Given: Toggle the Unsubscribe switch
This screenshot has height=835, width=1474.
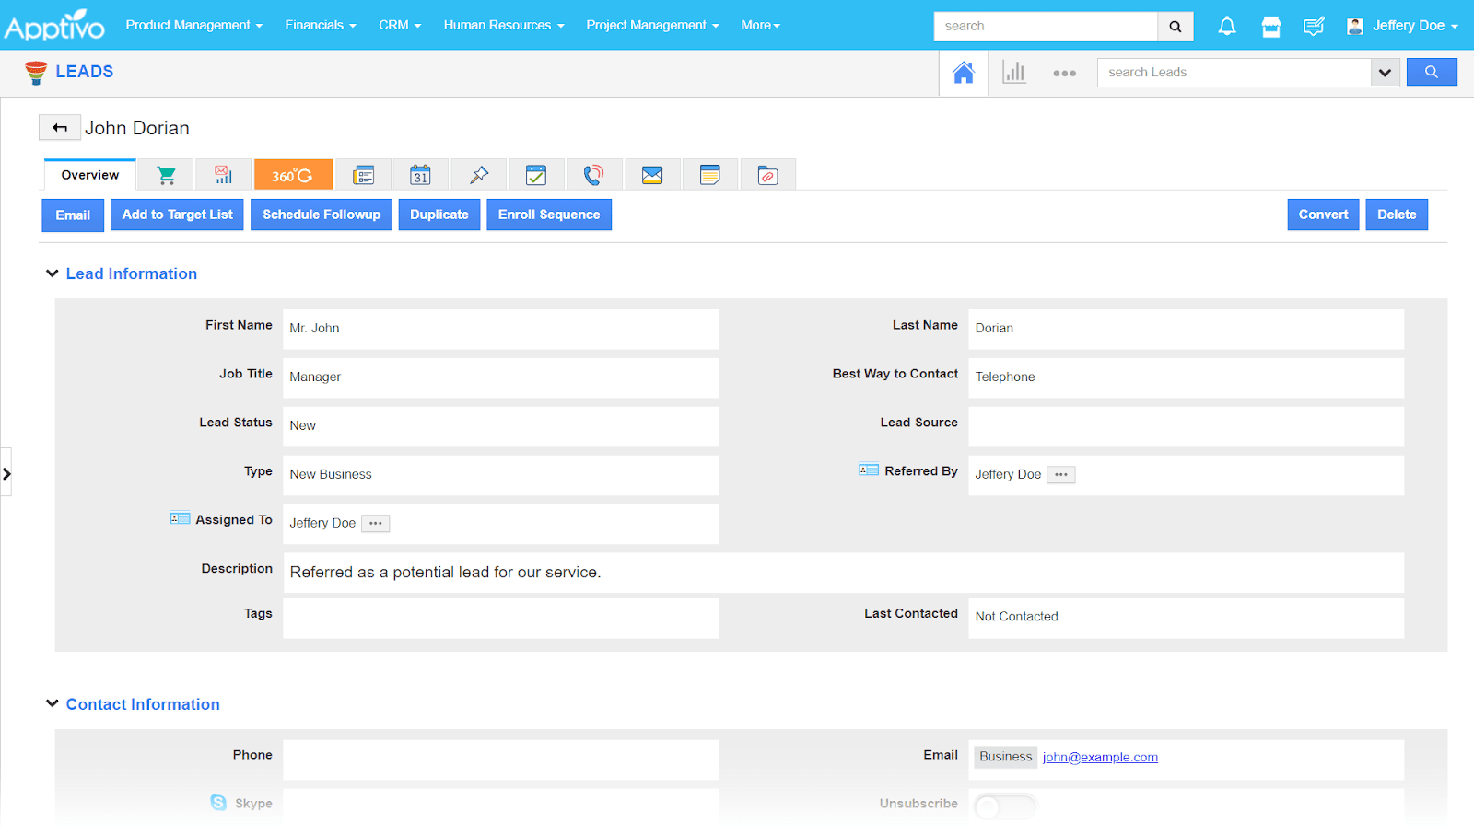Looking at the screenshot, I should pyautogui.click(x=1004, y=804).
